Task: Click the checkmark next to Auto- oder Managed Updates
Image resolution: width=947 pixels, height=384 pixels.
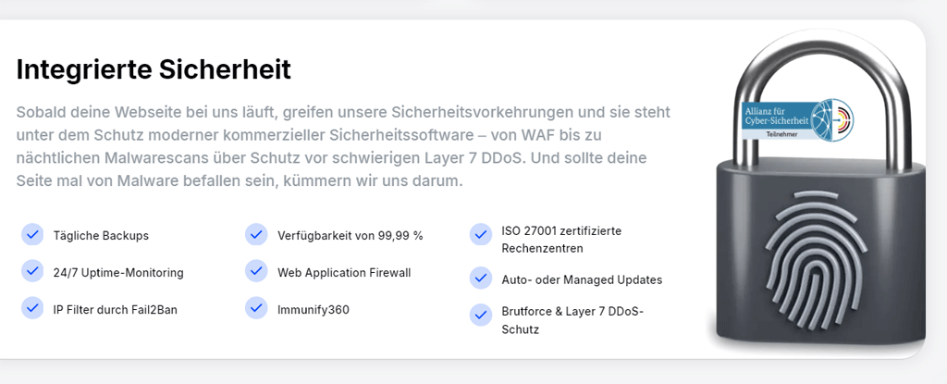Action: 480,279
